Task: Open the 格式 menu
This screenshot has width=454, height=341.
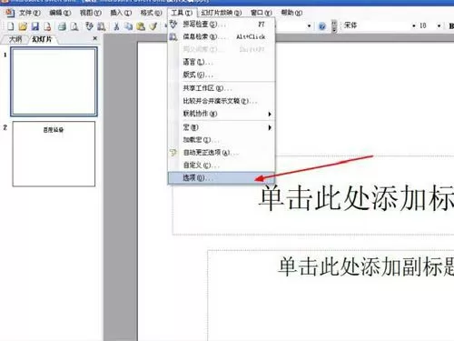Action: coord(151,13)
